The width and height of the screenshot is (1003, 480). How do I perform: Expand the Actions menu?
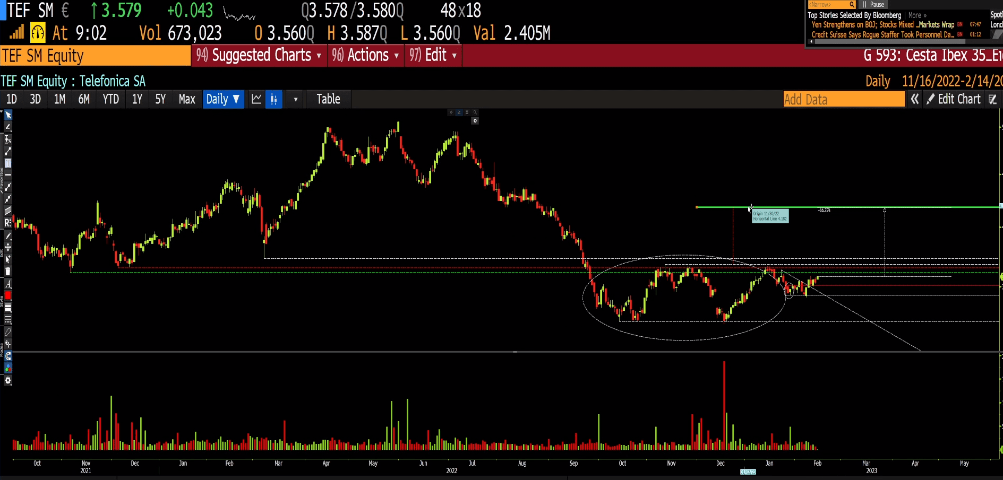click(x=365, y=55)
